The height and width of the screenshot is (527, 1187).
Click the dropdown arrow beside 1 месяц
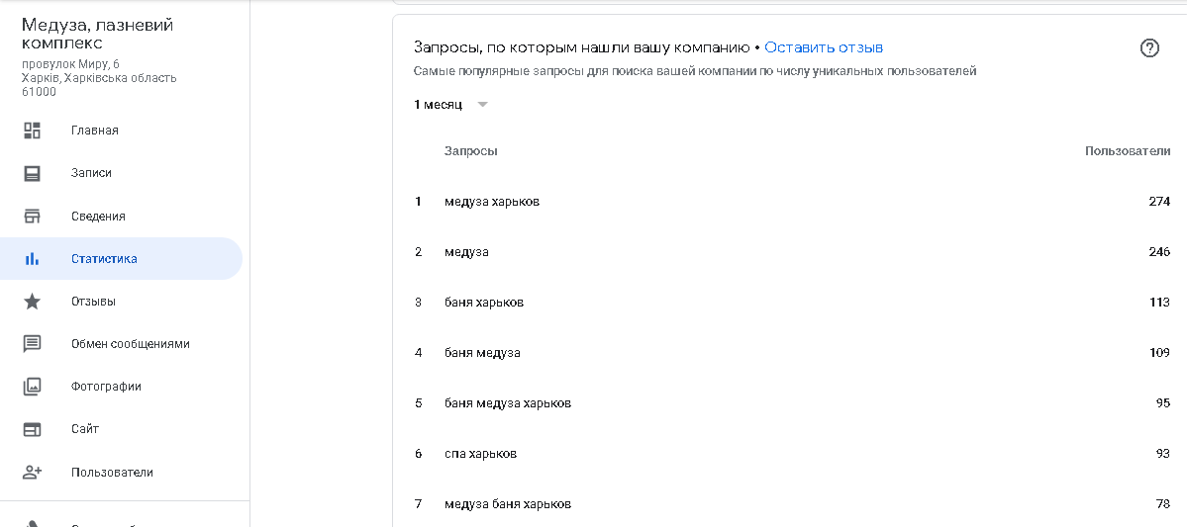point(482,105)
